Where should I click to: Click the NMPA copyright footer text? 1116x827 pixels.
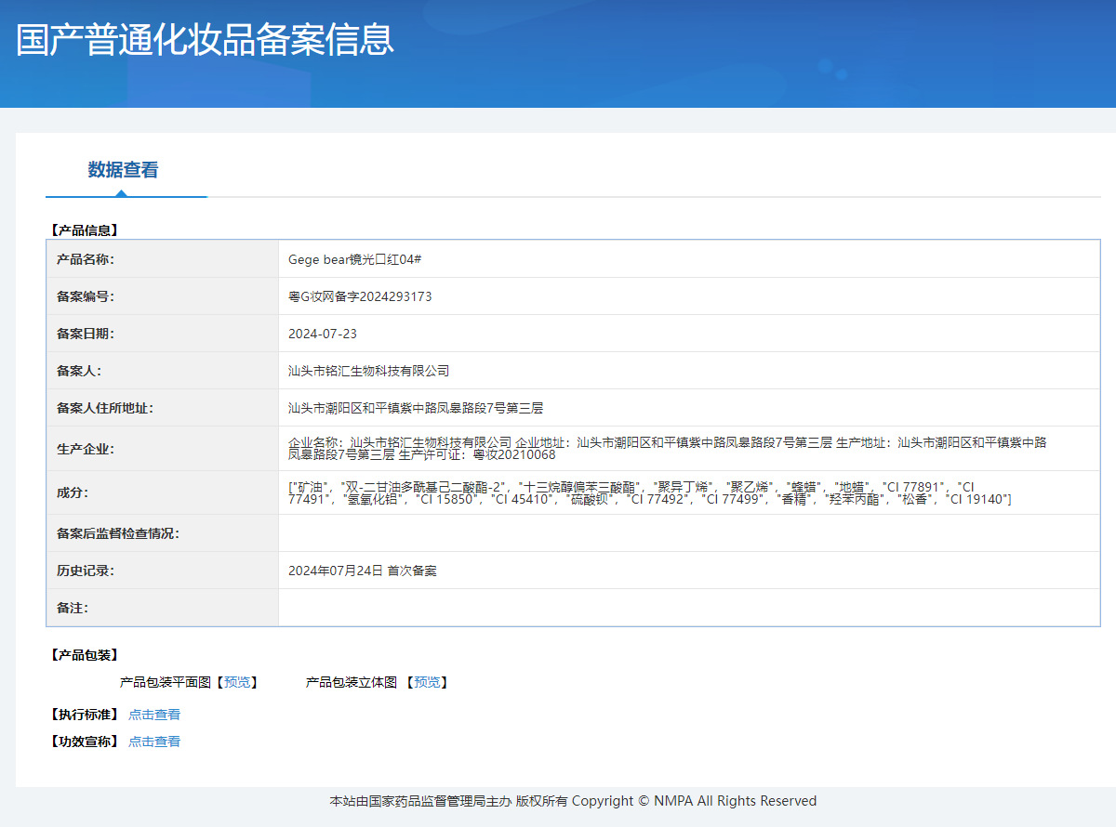[573, 801]
